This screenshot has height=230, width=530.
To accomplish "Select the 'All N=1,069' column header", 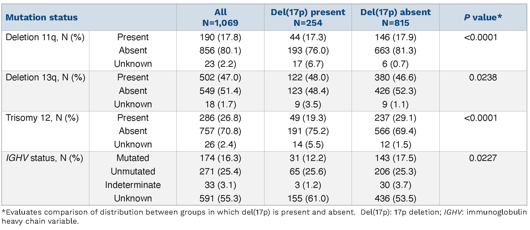I will point(220,17).
